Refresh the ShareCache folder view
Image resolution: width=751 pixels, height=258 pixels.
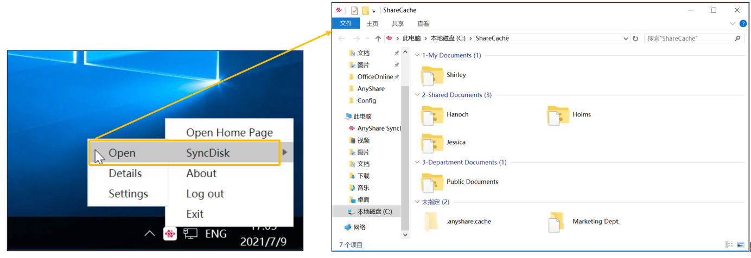tap(635, 38)
